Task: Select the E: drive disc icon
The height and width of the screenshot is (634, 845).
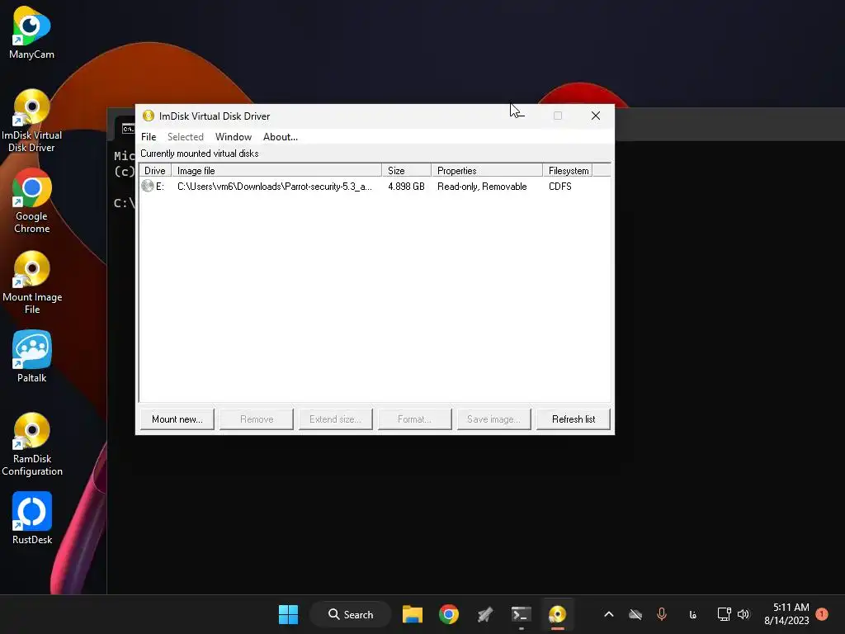Action: (148, 186)
